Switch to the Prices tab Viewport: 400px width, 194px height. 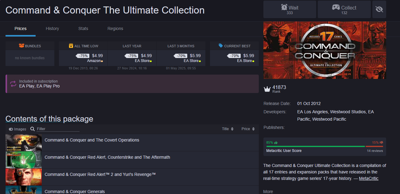[x=21, y=29]
